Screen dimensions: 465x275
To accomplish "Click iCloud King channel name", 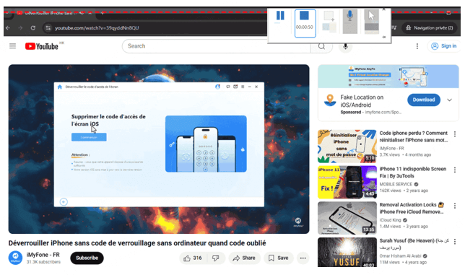I will (390, 220).
